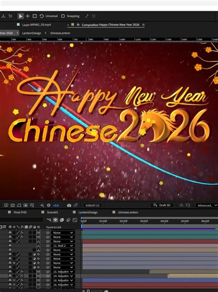Click the 03:02f mark on time ruler

(x=144, y=221)
